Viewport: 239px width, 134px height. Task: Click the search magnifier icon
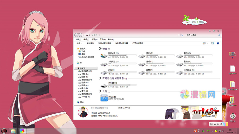coord(219,35)
